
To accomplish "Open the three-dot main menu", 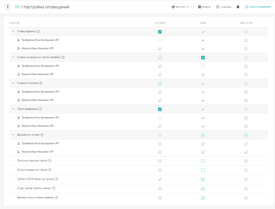I will coord(8,7).
